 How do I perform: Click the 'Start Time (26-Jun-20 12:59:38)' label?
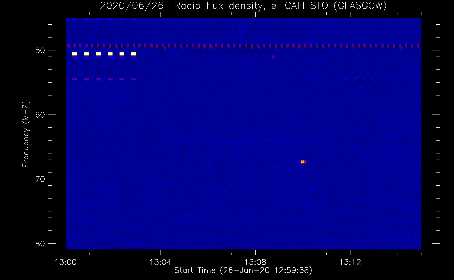[243, 270]
